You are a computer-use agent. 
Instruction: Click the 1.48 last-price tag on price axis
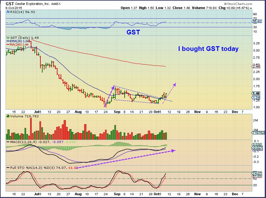(256, 93)
